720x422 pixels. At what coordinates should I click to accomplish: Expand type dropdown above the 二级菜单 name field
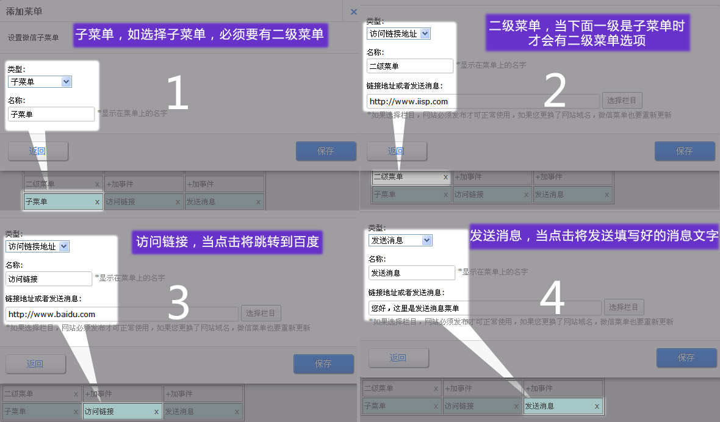point(398,34)
